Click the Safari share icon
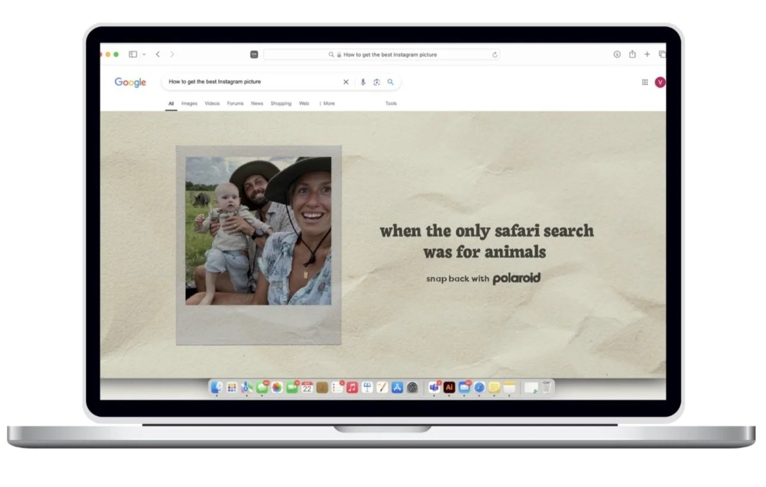 pyautogui.click(x=633, y=54)
